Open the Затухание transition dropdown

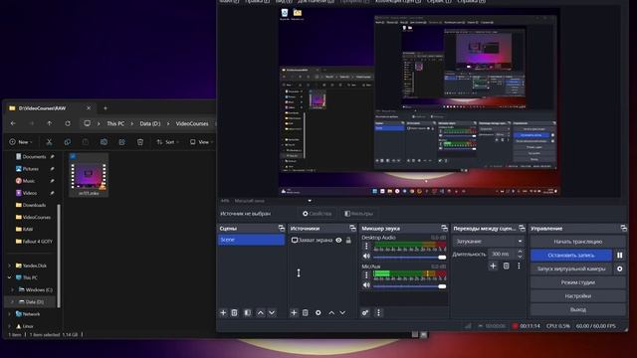489,241
